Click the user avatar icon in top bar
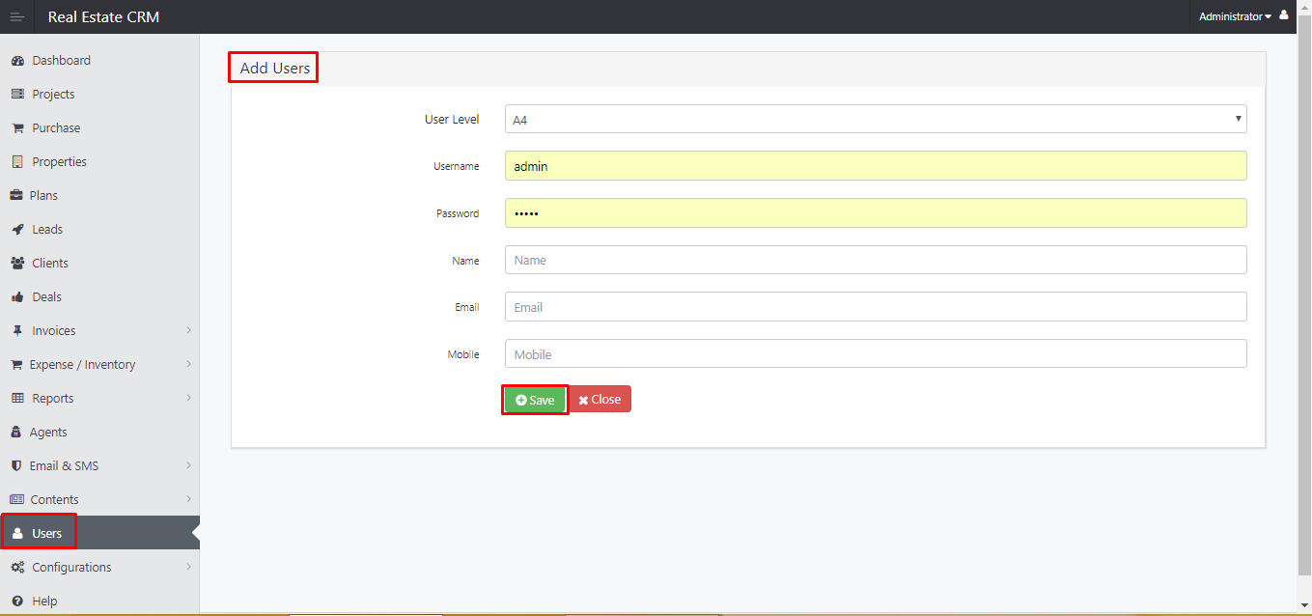Viewport: 1312px width, 616px height. [x=1284, y=15]
